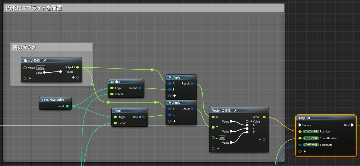Image resolution: width=360 pixels, height=166 pixels.
Task: Click the Z input pin on Vector の作成
Action: 213,138
